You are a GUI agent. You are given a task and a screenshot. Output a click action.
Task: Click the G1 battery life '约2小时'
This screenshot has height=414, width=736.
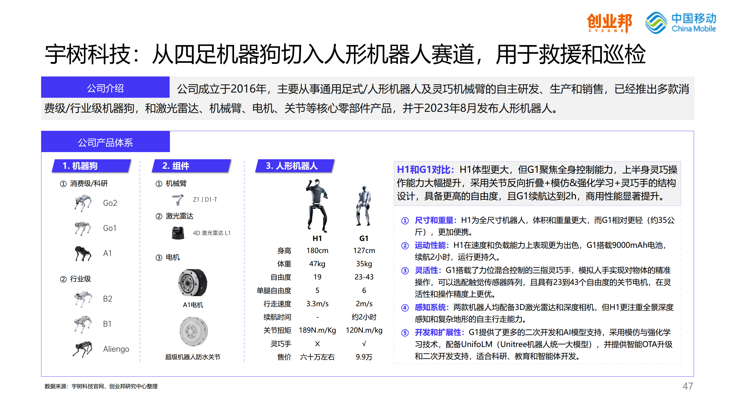364,317
